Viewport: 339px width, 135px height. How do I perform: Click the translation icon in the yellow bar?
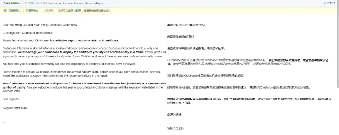pyautogui.click(x=5, y=10)
